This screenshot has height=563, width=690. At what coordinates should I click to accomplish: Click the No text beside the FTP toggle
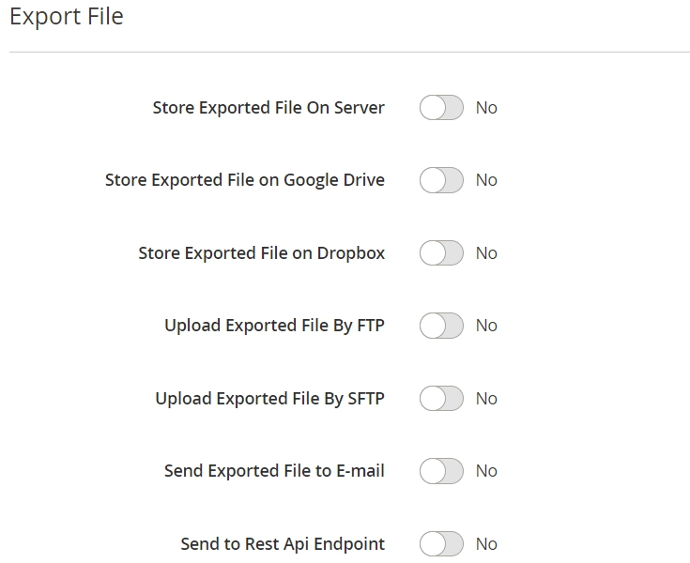[486, 326]
